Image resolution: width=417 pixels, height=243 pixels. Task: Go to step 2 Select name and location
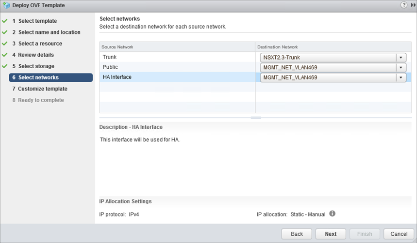coord(46,32)
